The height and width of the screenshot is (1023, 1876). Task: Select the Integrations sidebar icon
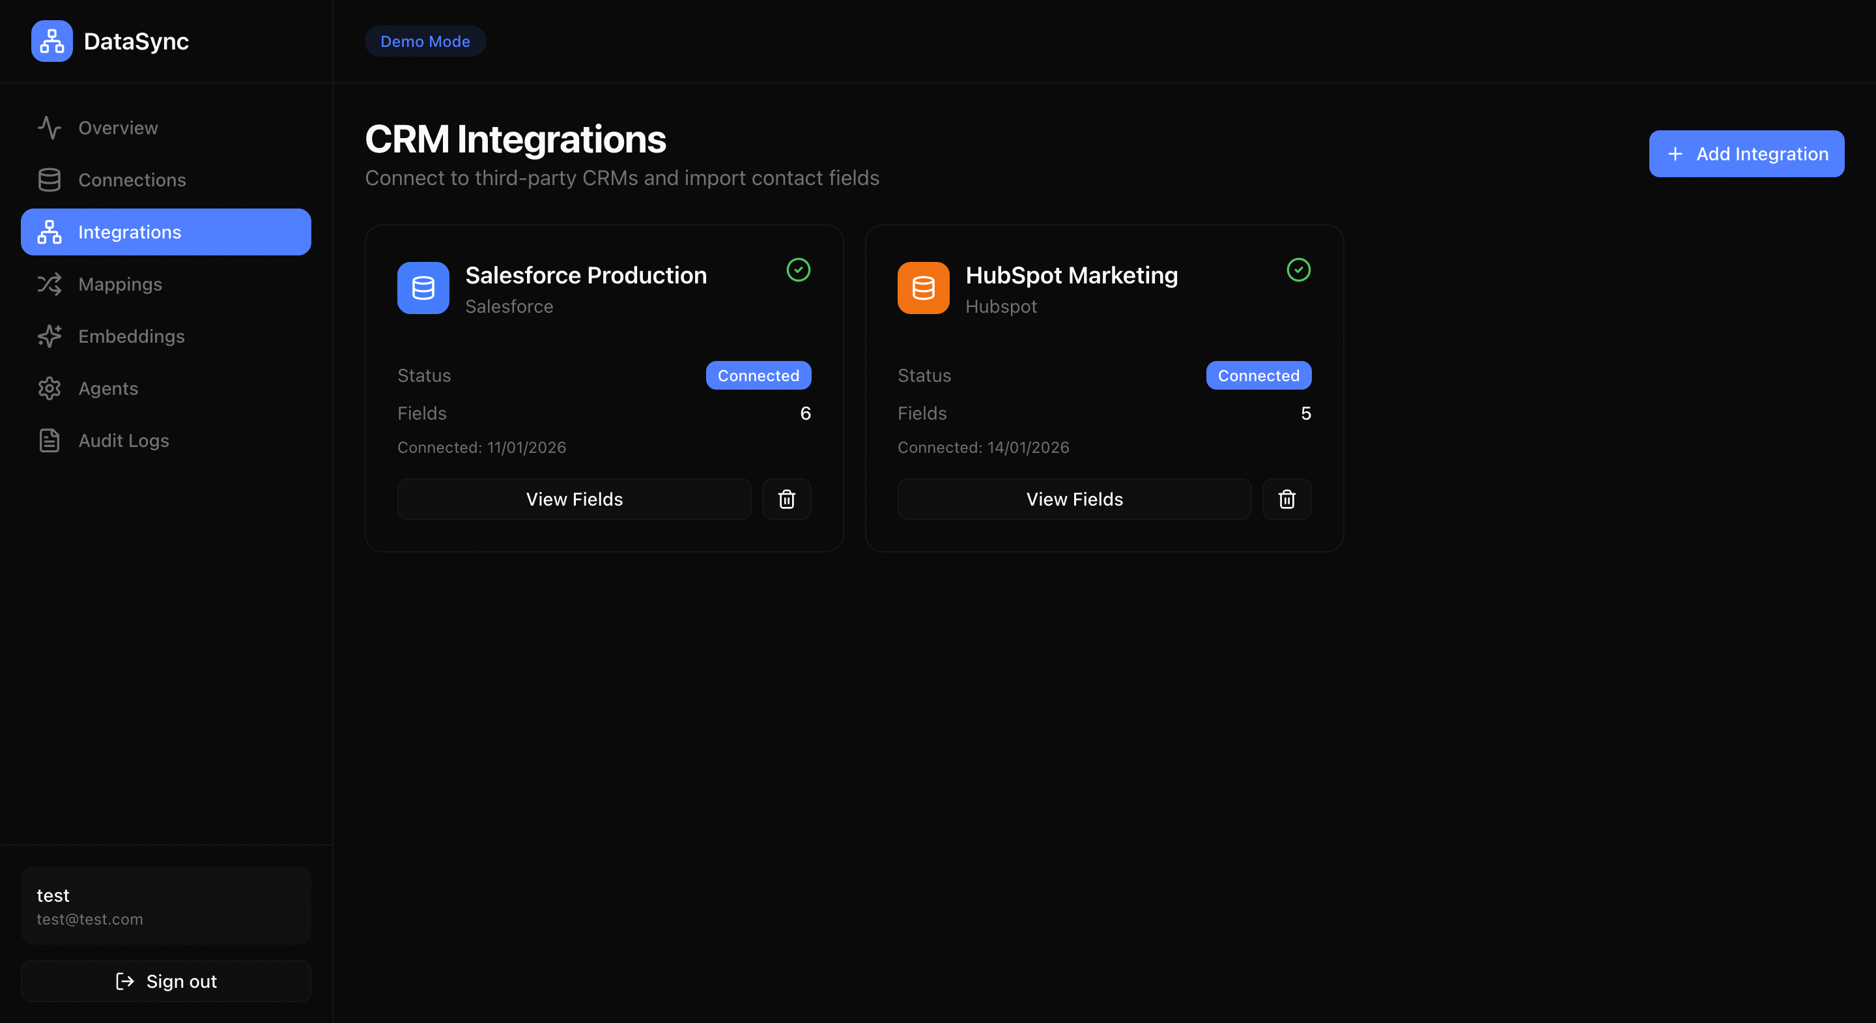pos(50,232)
